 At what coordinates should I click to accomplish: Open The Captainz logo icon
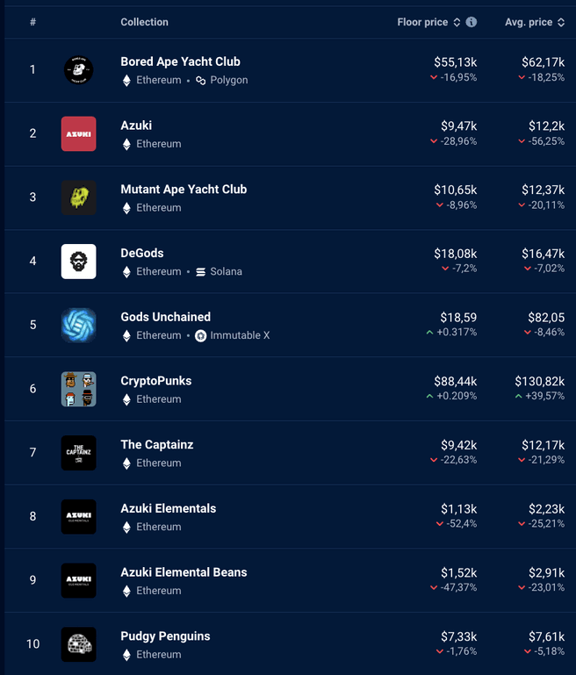(78, 453)
